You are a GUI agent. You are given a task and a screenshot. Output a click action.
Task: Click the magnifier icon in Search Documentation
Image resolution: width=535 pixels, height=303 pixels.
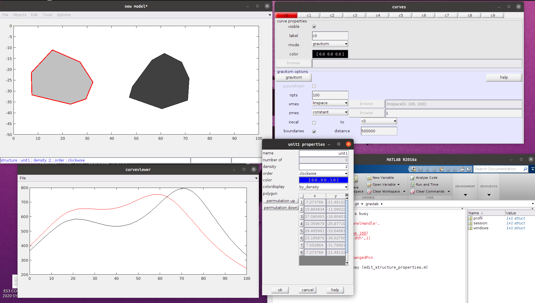click(x=525, y=169)
